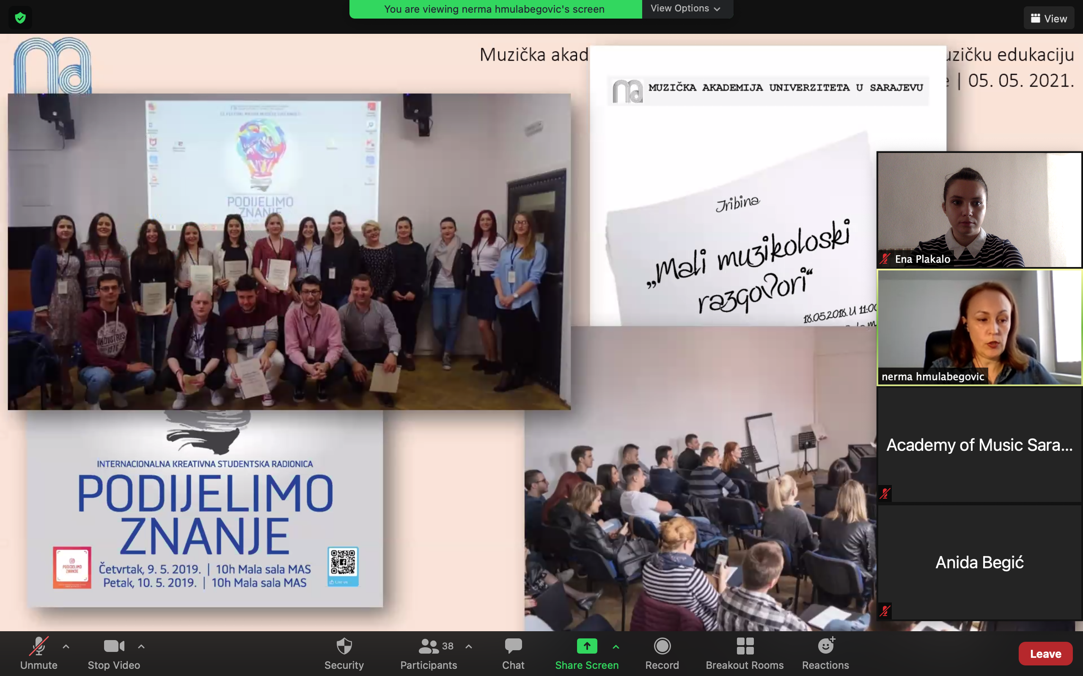
Task: Click the Muzička akademija logo on the slide
Action: coord(53,65)
